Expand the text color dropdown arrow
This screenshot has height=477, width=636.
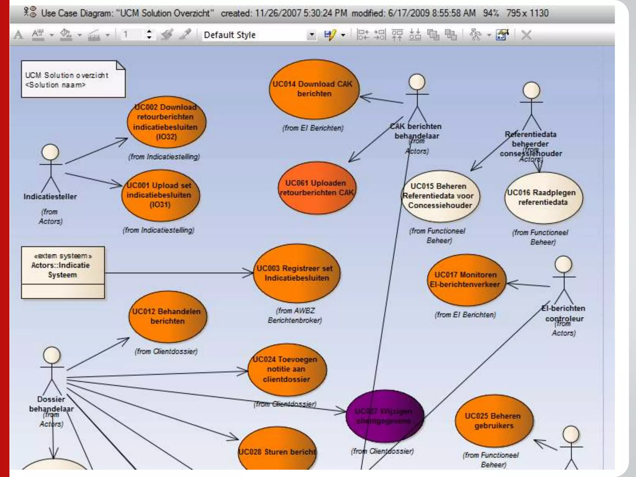[52, 35]
